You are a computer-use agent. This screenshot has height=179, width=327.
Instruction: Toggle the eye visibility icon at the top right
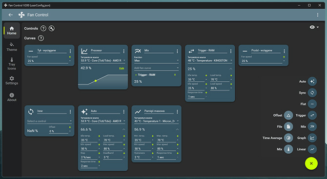312,27
